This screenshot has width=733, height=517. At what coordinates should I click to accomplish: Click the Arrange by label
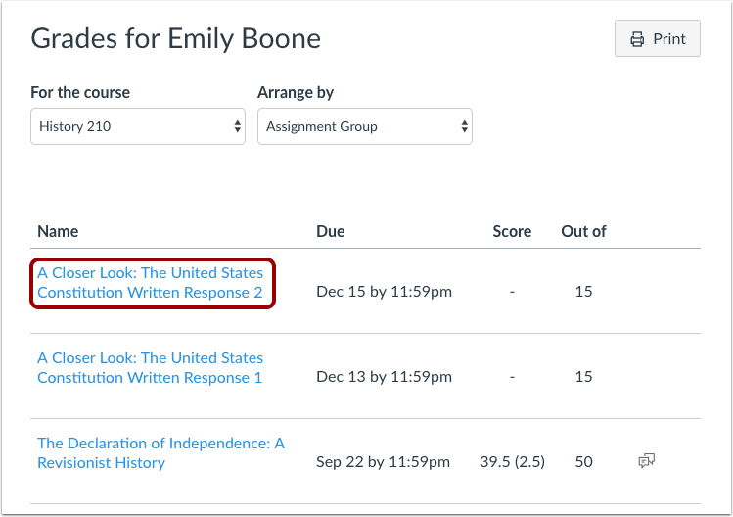pos(296,93)
